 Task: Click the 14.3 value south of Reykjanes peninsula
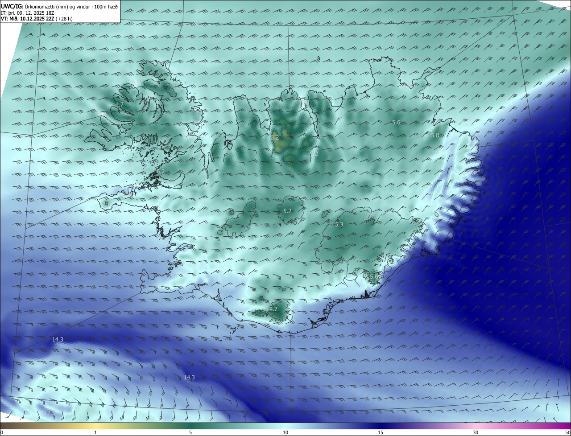(189, 377)
